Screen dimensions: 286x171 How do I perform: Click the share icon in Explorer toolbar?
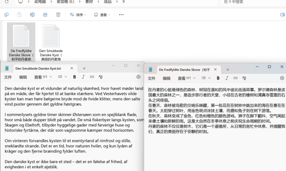tap(45, 15)
